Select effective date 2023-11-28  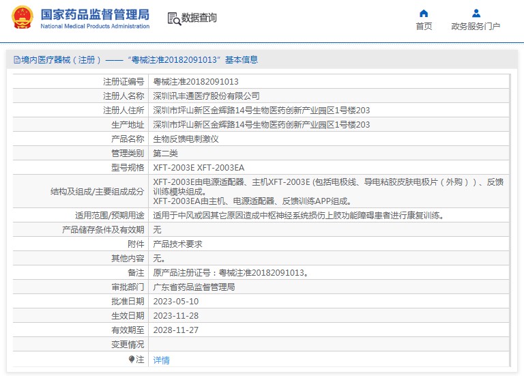(176, 316)
